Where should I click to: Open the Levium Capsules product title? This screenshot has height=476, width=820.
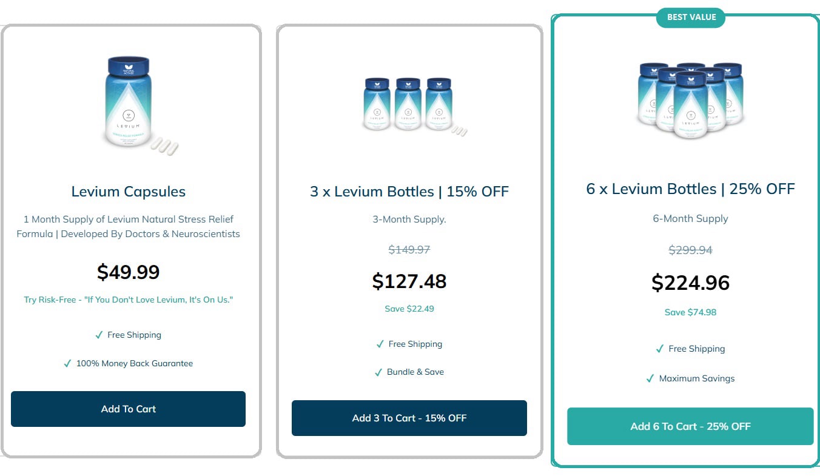coord(129,192)
